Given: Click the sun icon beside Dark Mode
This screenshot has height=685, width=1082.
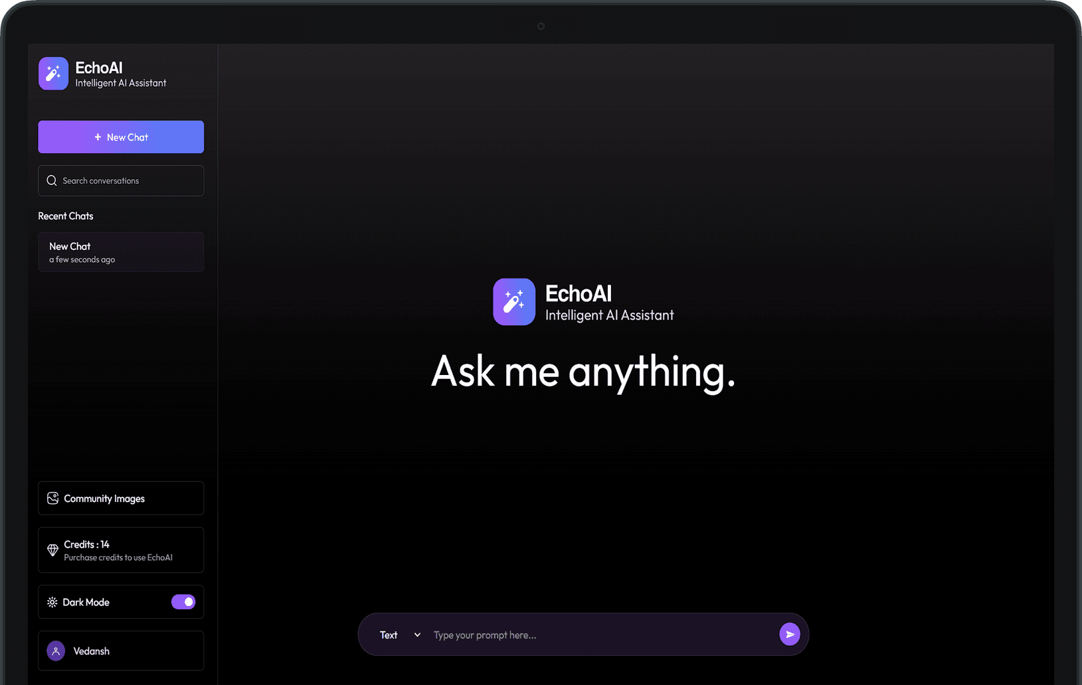Looking at the screenshot, I should 52,602.
